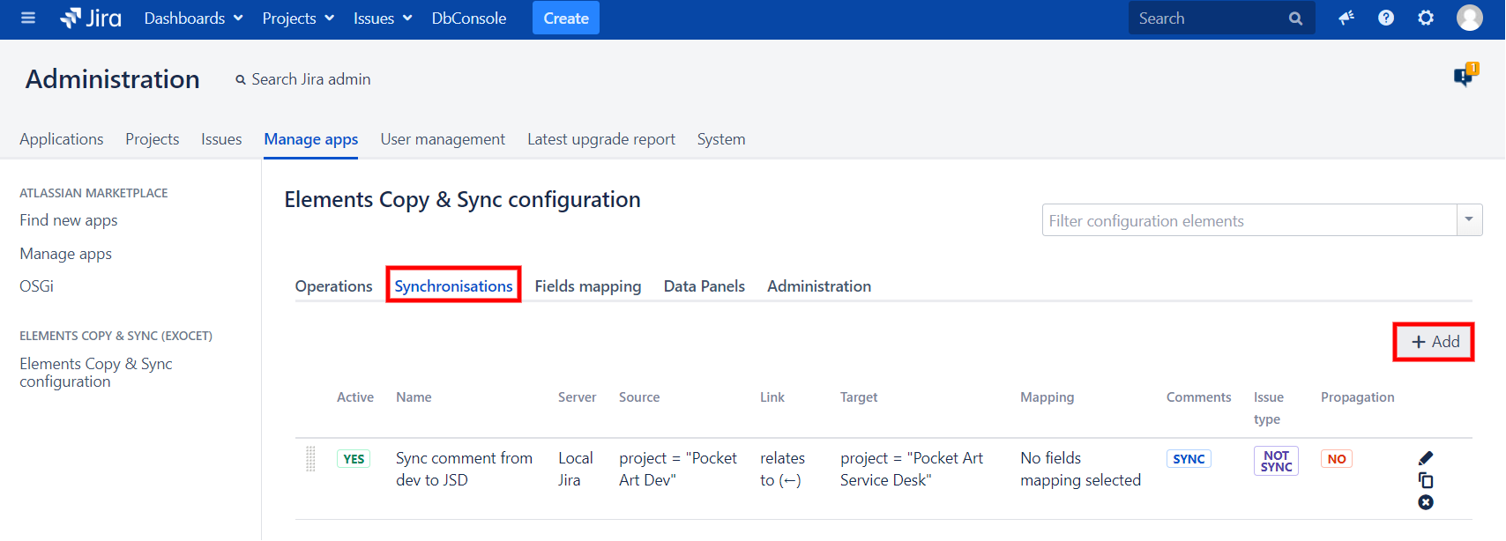The height and width of the screenshot is (541, 1506).
Task: Open the Administration gear icon
Action: [x=1426, y=18]
